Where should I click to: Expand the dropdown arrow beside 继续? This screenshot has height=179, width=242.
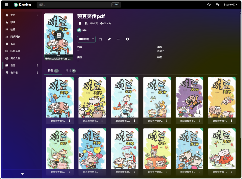tap(93, 39)
